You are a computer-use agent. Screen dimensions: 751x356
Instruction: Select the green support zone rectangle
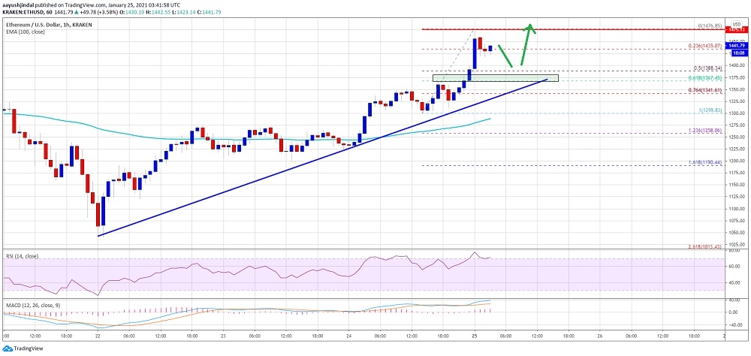click(x=496, y=77)
